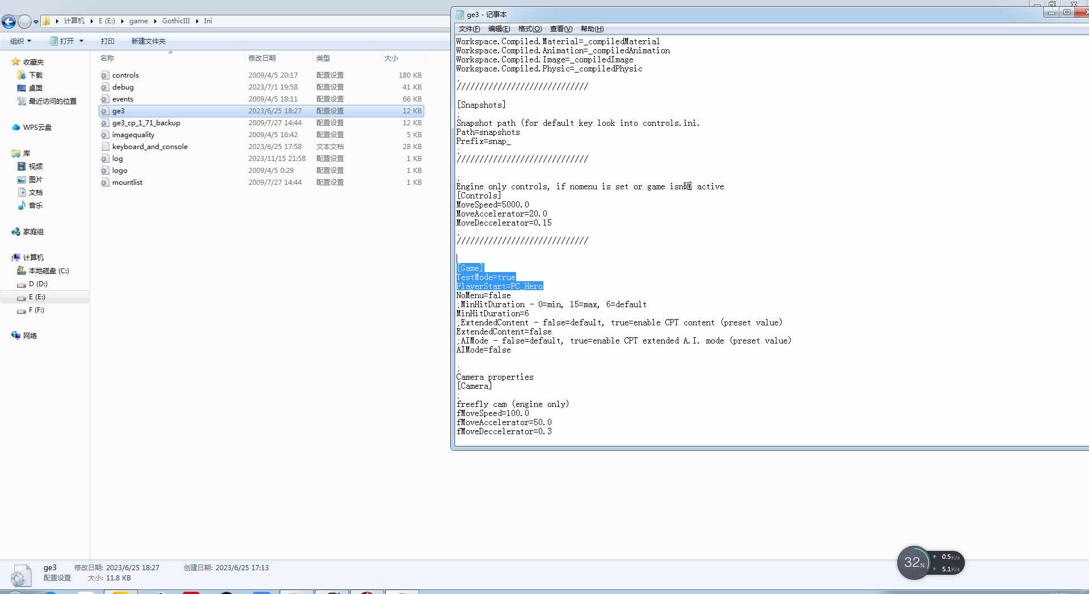Viewport: 1089px width, 594px height.
Task: Open 下载 in the sidebar favorites
Action: (35, 75)
